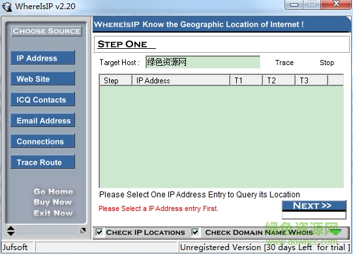Click the Stop button
Screen dimensions: 353x254
click(327, 63)
